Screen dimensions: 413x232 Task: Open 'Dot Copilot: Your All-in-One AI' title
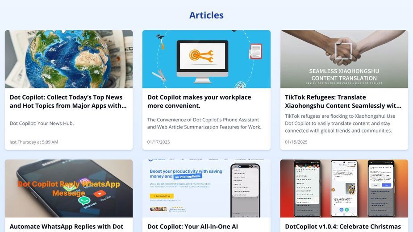[192, 227]
